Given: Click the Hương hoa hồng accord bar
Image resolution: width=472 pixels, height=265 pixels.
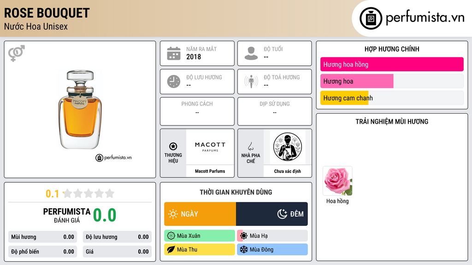Looking at the screenshot, I should 392,64.
